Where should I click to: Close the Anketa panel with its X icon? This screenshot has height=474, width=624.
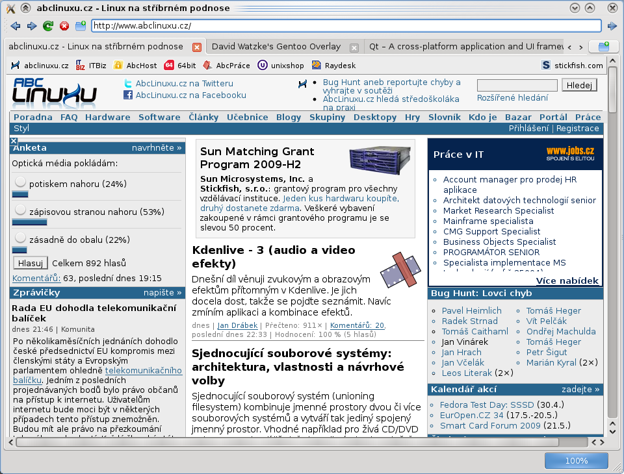click(14, 141)
